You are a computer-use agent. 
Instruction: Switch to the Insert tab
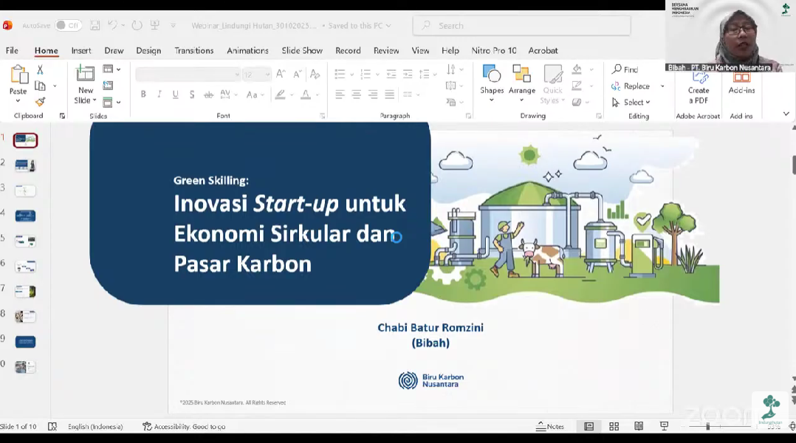pyautogui.click(x=81, y=50)
